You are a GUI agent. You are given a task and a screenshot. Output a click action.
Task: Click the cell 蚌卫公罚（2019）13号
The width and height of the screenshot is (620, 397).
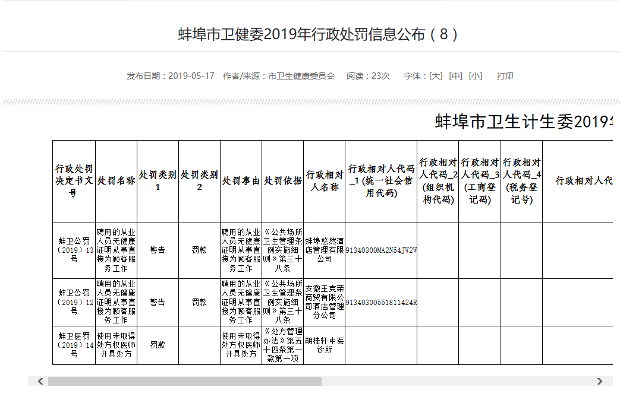click(74, 250)
